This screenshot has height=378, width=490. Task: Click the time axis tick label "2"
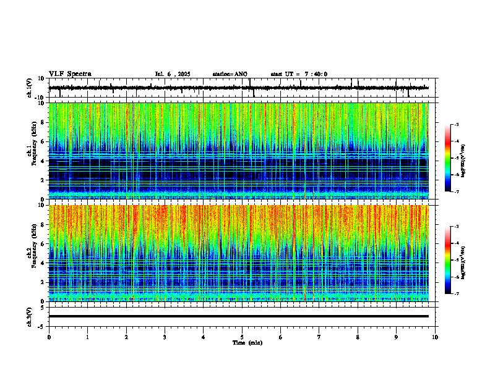click(x=126, y=337)
